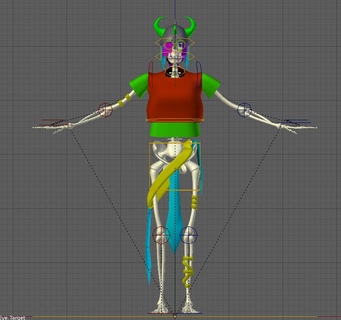The image size is (341, 320).
Task: Select the yellow spiral wrap on the shin
Action: [187, 272]
